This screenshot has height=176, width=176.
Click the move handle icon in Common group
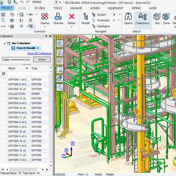[x=22, y=26]
